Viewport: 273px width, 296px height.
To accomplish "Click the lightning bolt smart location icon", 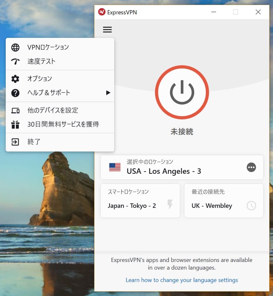I will coord(170,204).
